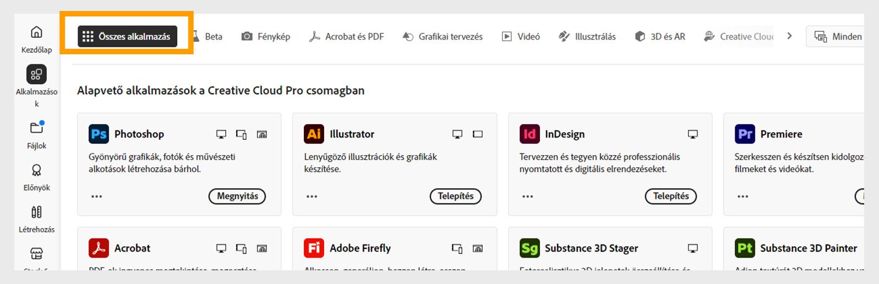The image size is (879, 284).
Task: Click the InDesign Id app icon
Action: coord(530,134)
